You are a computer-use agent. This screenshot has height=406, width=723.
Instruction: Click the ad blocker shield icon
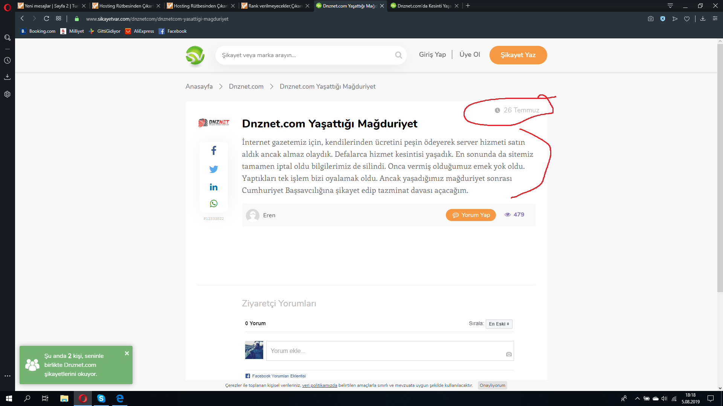coord(663,18)
